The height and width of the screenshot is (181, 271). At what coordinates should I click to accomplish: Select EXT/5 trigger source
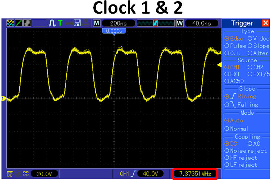click(x=258, y=74)
